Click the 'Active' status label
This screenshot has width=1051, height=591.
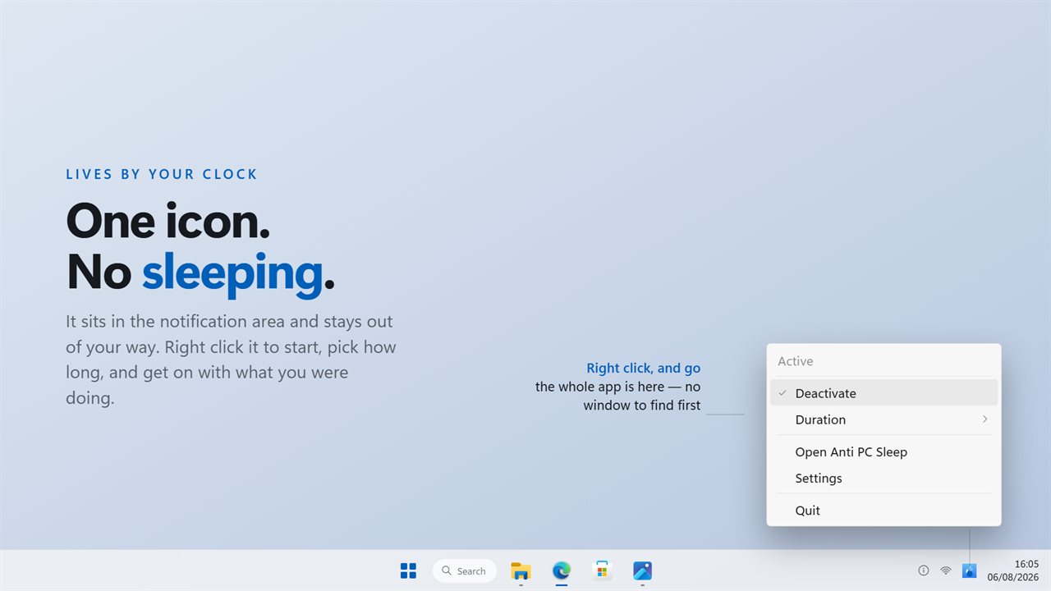(795, 361)
